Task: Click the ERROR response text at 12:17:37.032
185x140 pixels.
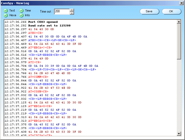Action: (x=47, y=99)
